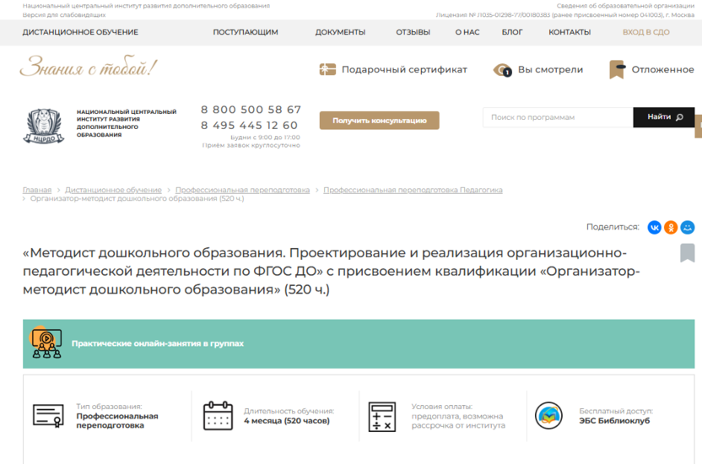The height and width of the screenshot is (464, 702).
Task: Click the Получить консультацию button
Action: [379, 121]
